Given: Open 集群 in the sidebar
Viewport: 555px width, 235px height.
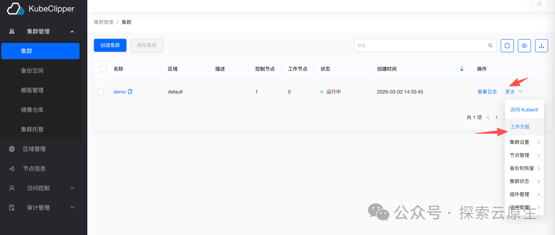Looking at the screenshot, I should click(x=41, y=51).
